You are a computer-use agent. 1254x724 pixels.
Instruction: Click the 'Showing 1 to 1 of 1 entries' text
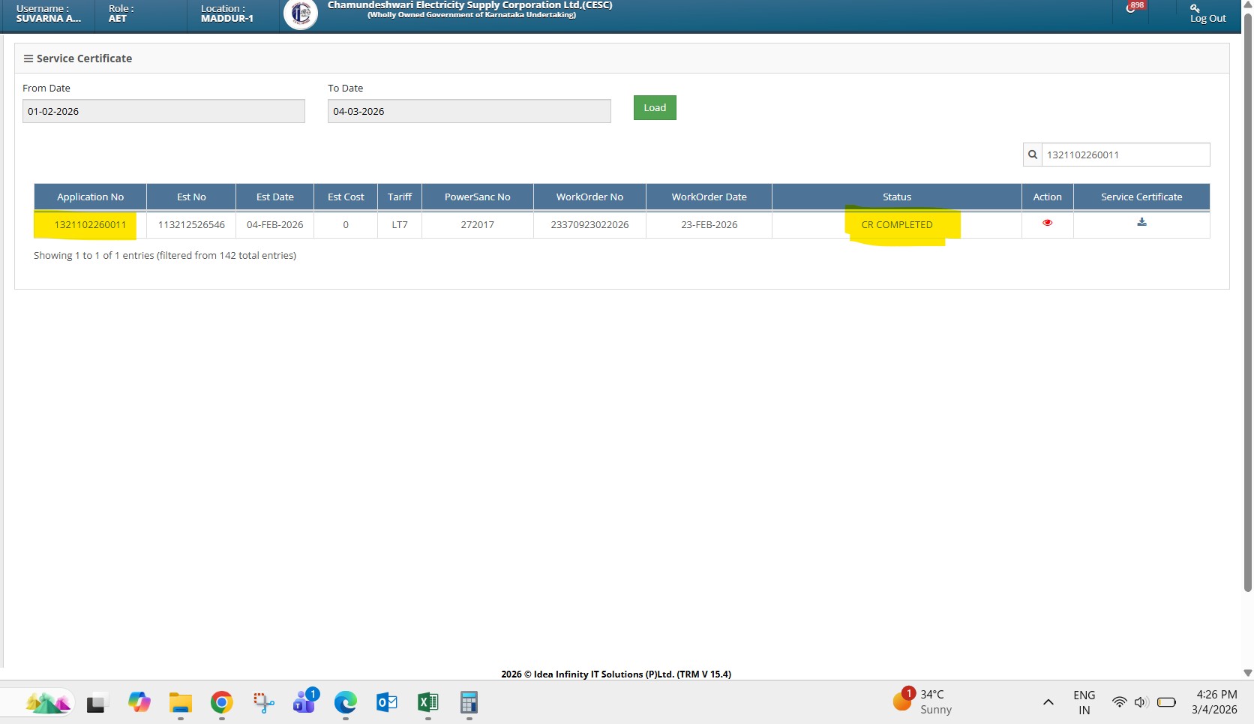point(165,255)
